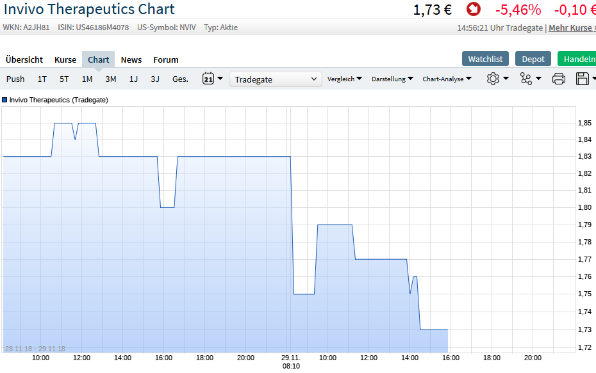
Task: Open the calendar date range icon
Action: (x=208, y=79)
